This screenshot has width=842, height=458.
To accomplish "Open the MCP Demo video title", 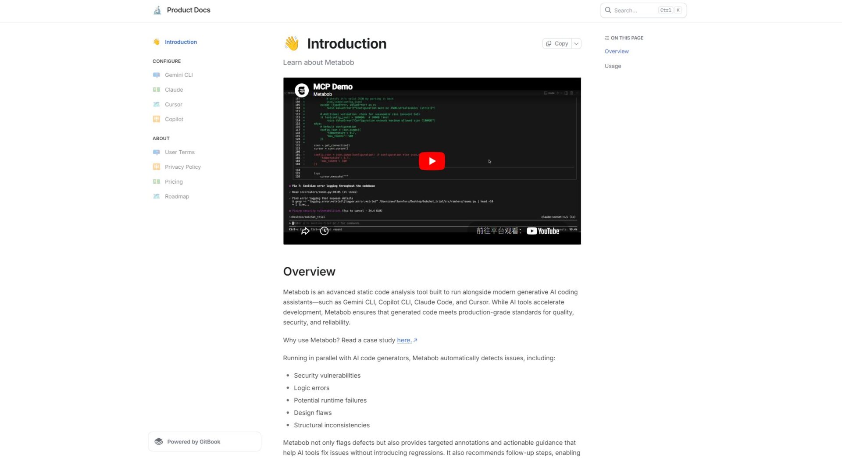I will tap(332, 87).
